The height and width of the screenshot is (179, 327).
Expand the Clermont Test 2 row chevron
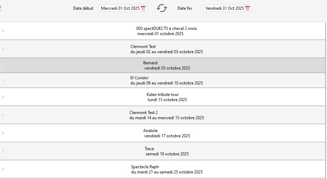click(x=3, y=115)
